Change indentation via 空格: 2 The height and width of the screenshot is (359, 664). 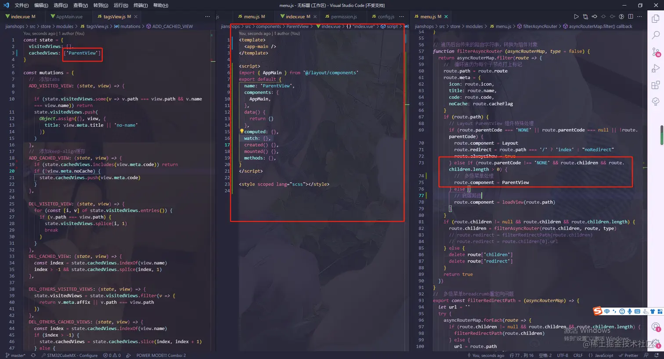click(545, 355)
